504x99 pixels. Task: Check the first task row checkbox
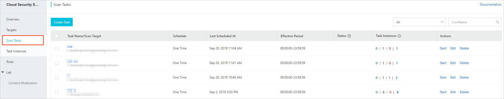tap(57, 49)
